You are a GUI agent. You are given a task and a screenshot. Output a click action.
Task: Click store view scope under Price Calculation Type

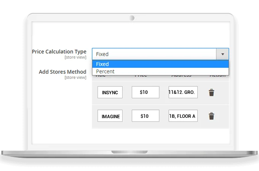point(75,57)
